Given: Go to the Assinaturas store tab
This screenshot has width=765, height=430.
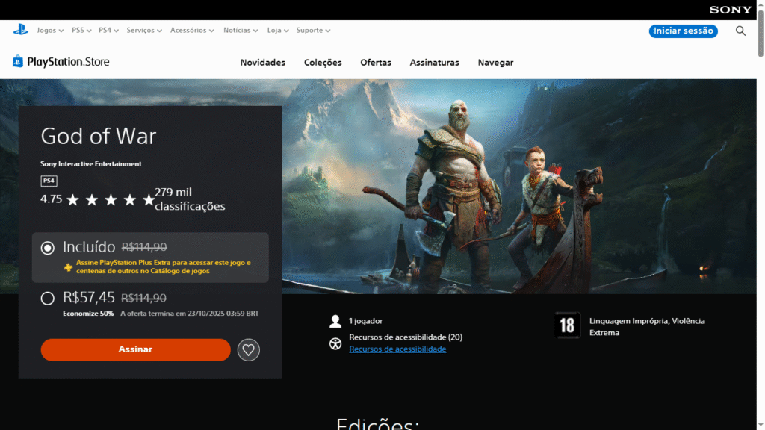Looking at the screenshot, I should [x=434, y=63].
